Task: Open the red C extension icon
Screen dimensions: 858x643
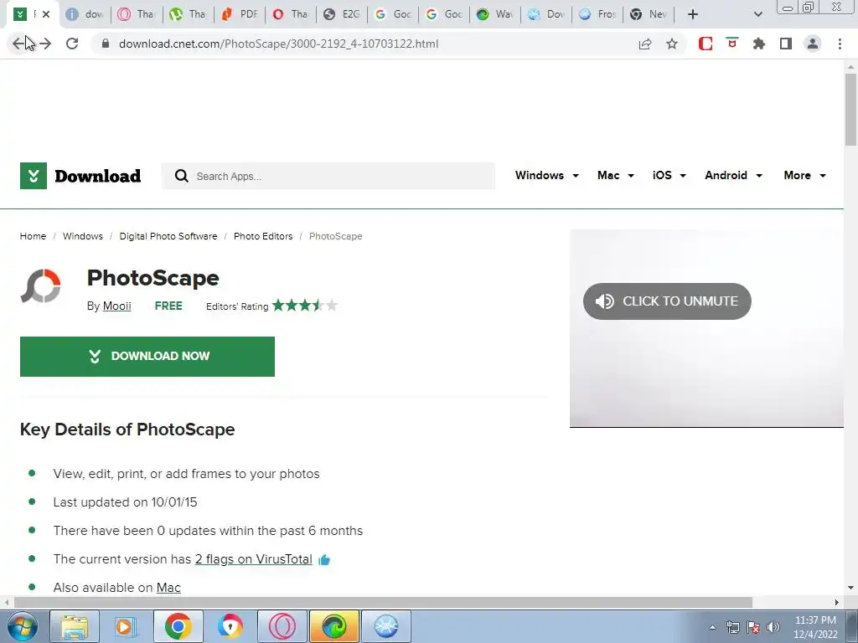Action: [x=706, y=44]
